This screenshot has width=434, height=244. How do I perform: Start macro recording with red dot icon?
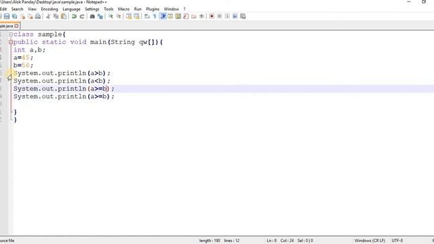click(212, 16)
